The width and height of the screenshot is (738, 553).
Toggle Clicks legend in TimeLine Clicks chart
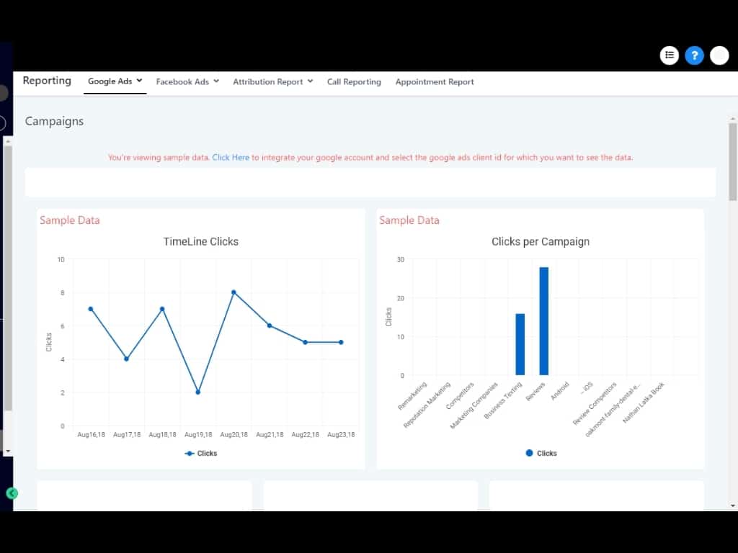(x=201, y=454)
